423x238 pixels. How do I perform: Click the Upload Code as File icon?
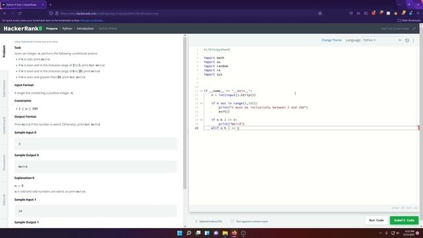(196, 221)
